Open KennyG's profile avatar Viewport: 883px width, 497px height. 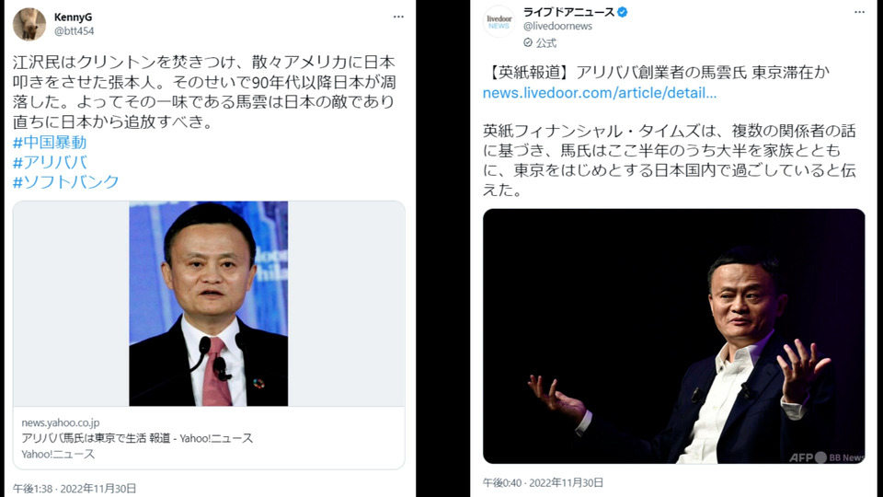29,24
